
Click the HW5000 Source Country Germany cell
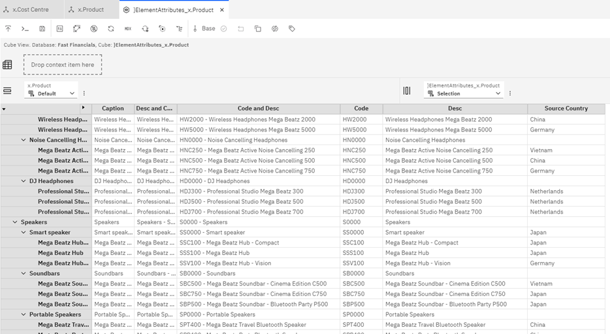click(x=566, y=129)
